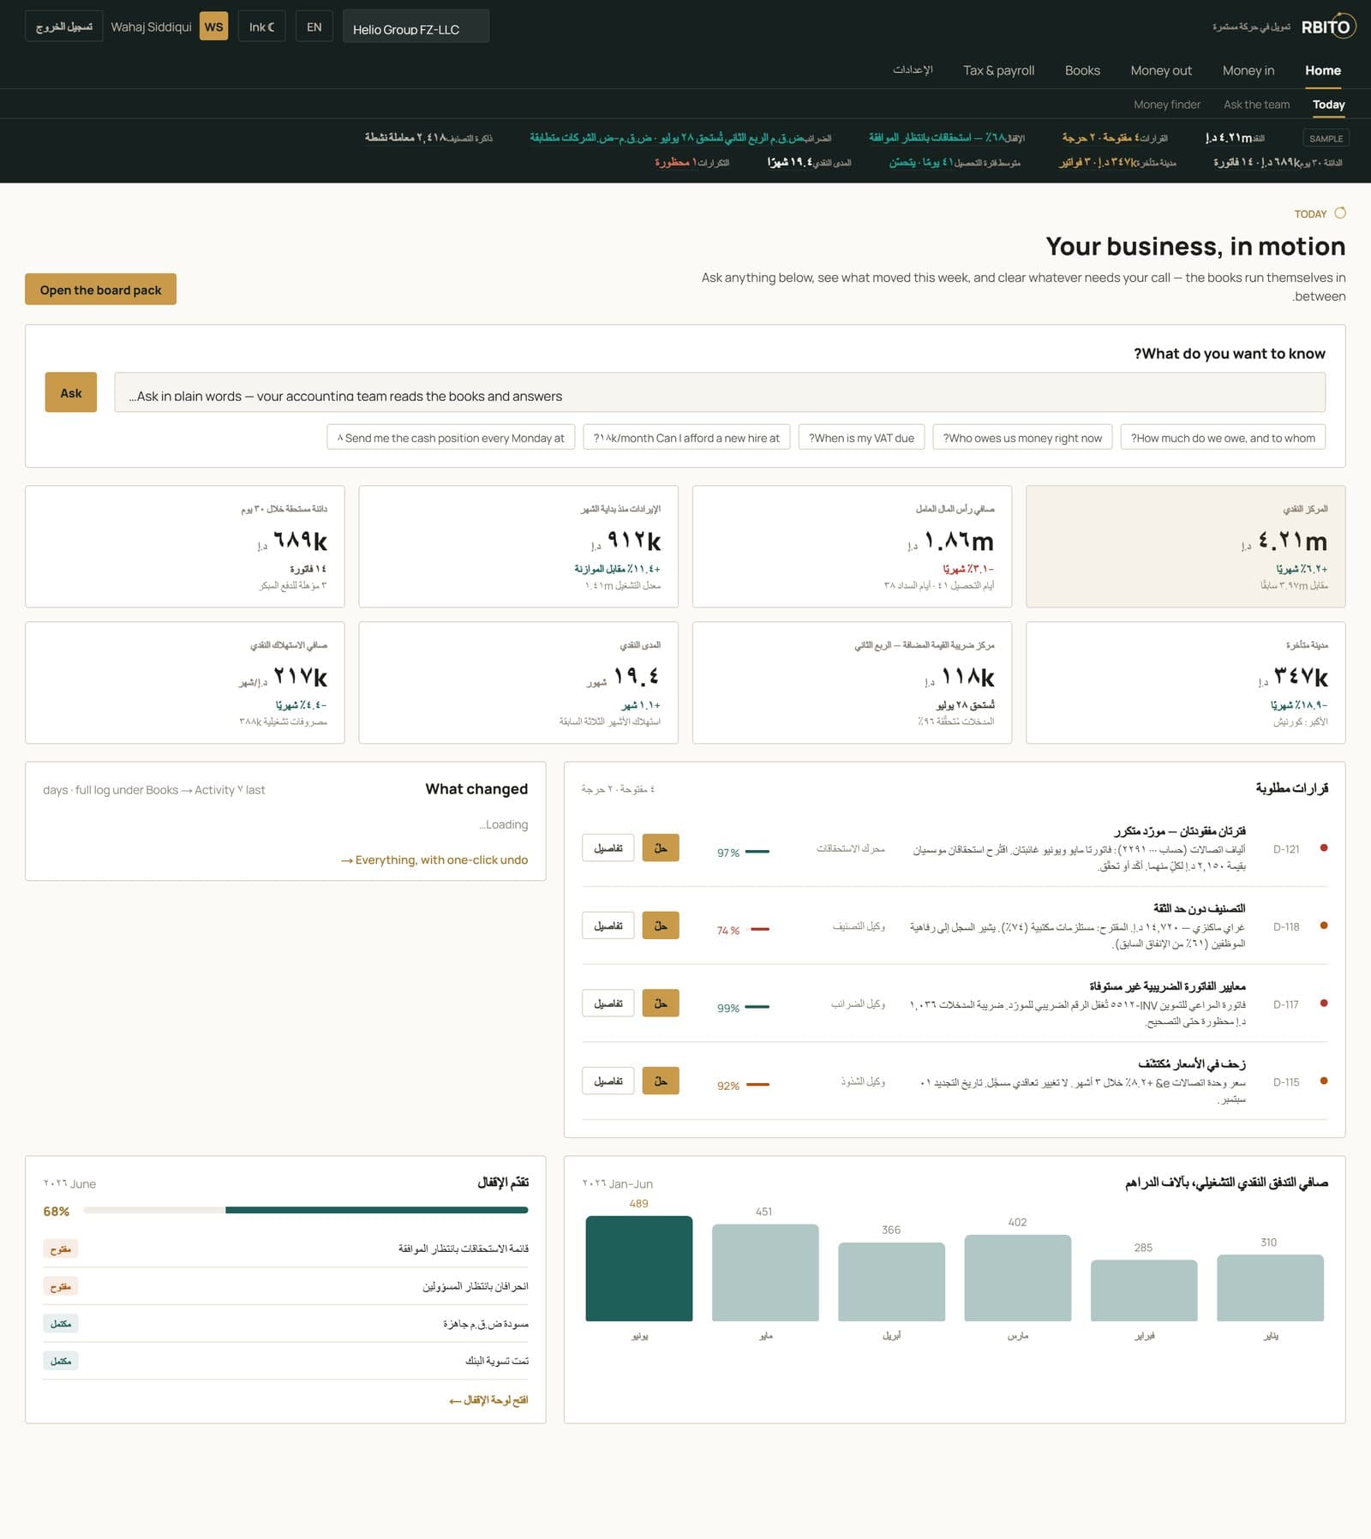Resolve decision D-118 with its gold button

point(661,925)
